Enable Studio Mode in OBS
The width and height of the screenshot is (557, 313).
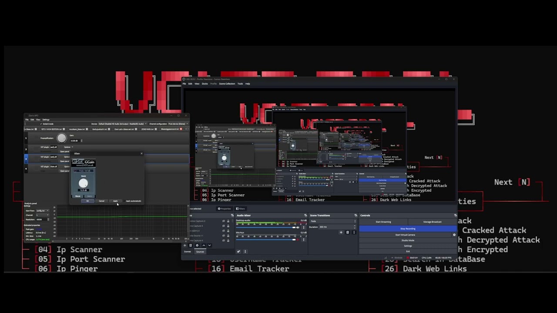(x=408, y=240)
